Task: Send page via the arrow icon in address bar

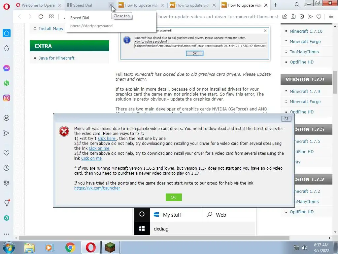Action: coord(310,17)
